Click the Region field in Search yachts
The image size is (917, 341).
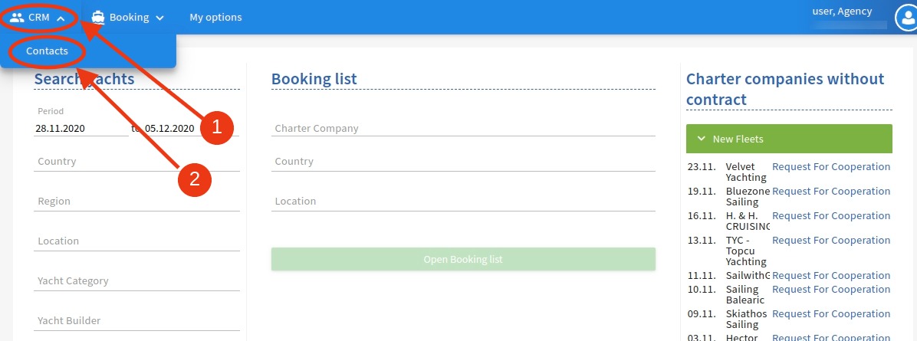[x=136, y=202]
